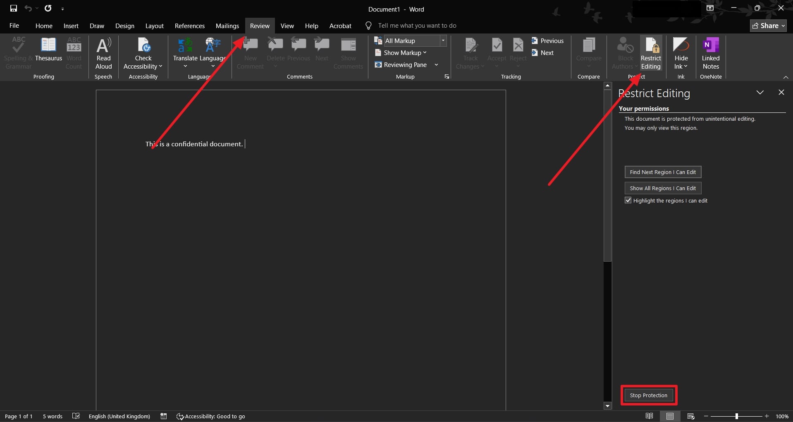Open the Layout tab

coord(155,26)
